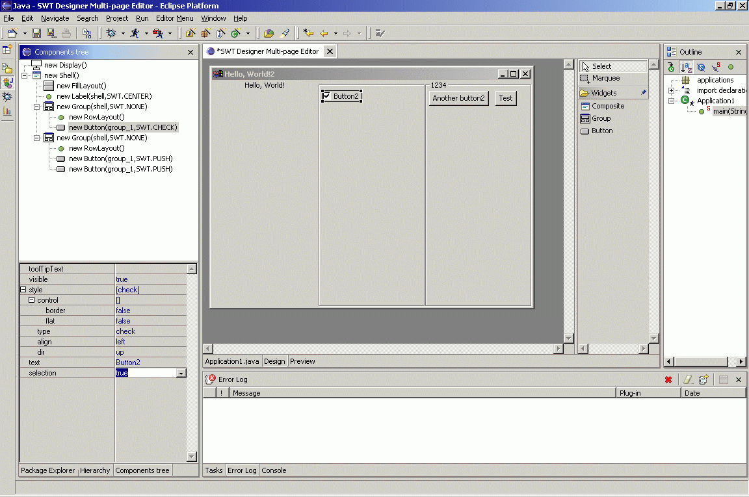This screenshot has height=497, width=749.
Task: Open perspective button at top of left sidebar
Action: click(7, 49)
